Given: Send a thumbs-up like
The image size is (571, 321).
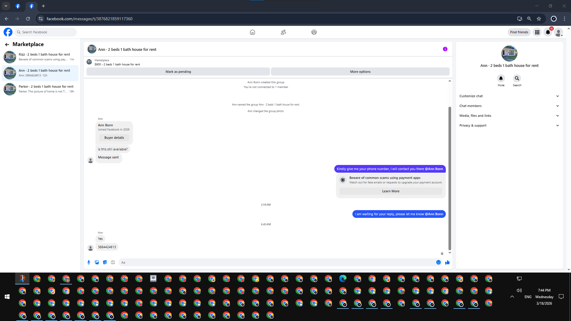Looking at the screenshot, I should 447,262.
